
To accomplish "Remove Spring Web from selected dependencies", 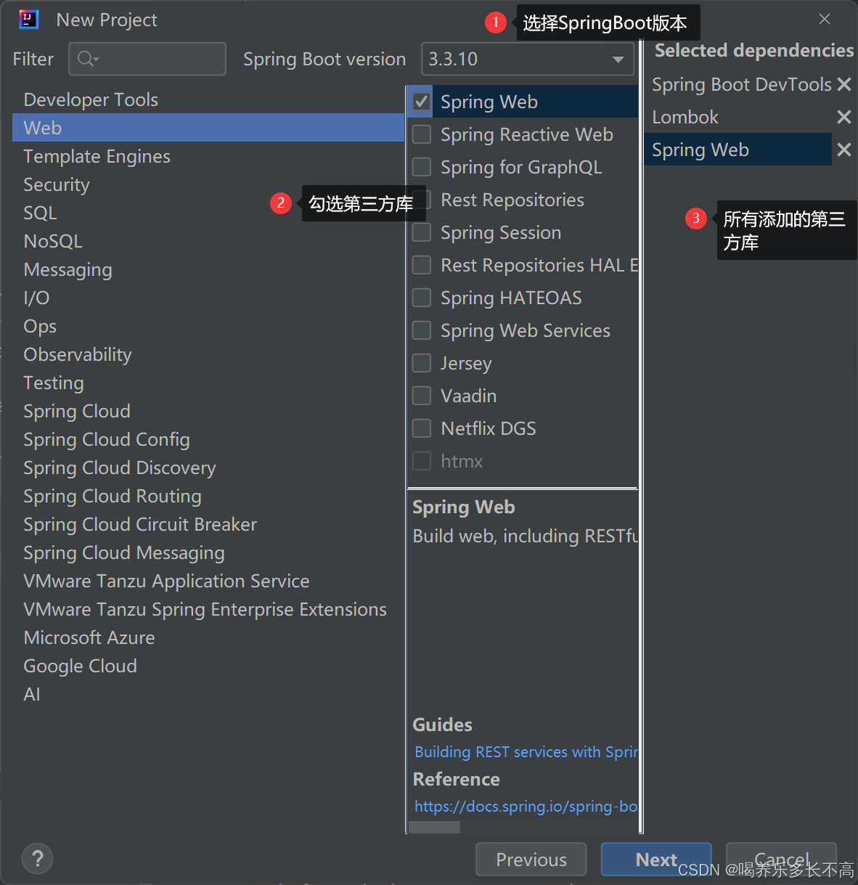I will pos(843,150).
